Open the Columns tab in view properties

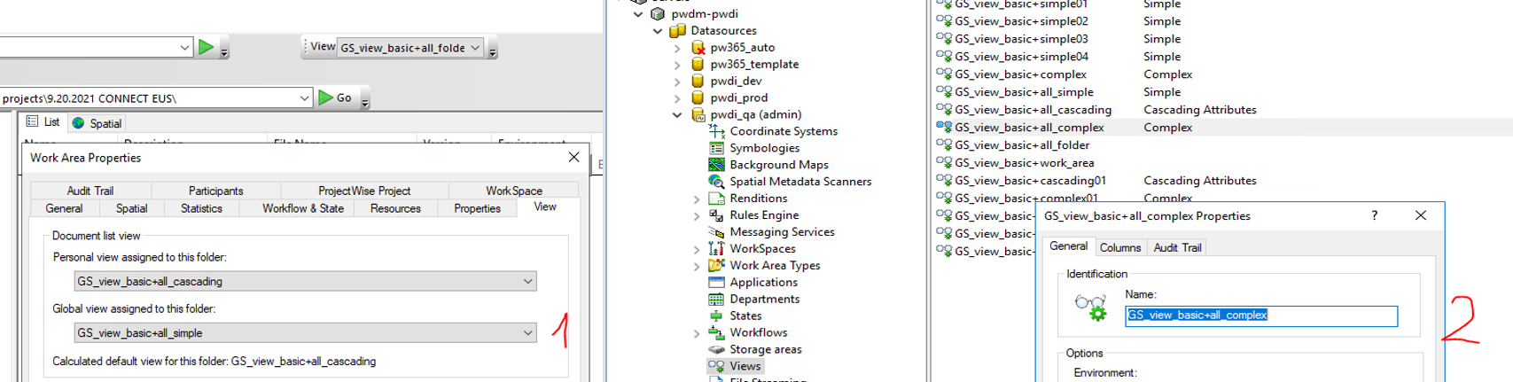[x=1119, y=248]
